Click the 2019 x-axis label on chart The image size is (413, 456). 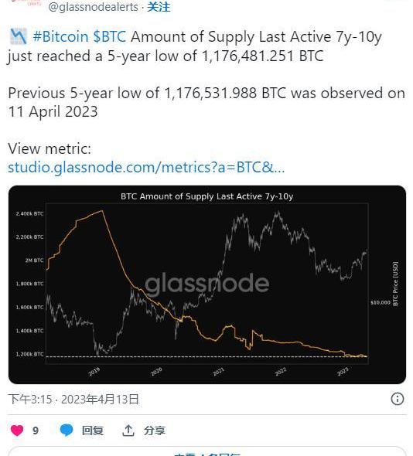tap(94, 372)
